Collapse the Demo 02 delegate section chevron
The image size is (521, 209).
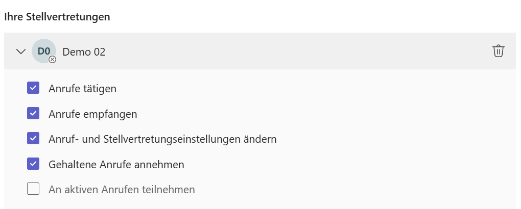(21, 51)
